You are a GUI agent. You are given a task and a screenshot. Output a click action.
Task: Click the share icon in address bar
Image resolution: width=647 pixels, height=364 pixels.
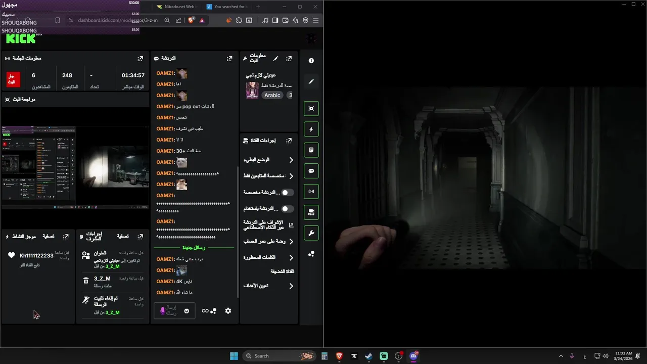[178, 20]
